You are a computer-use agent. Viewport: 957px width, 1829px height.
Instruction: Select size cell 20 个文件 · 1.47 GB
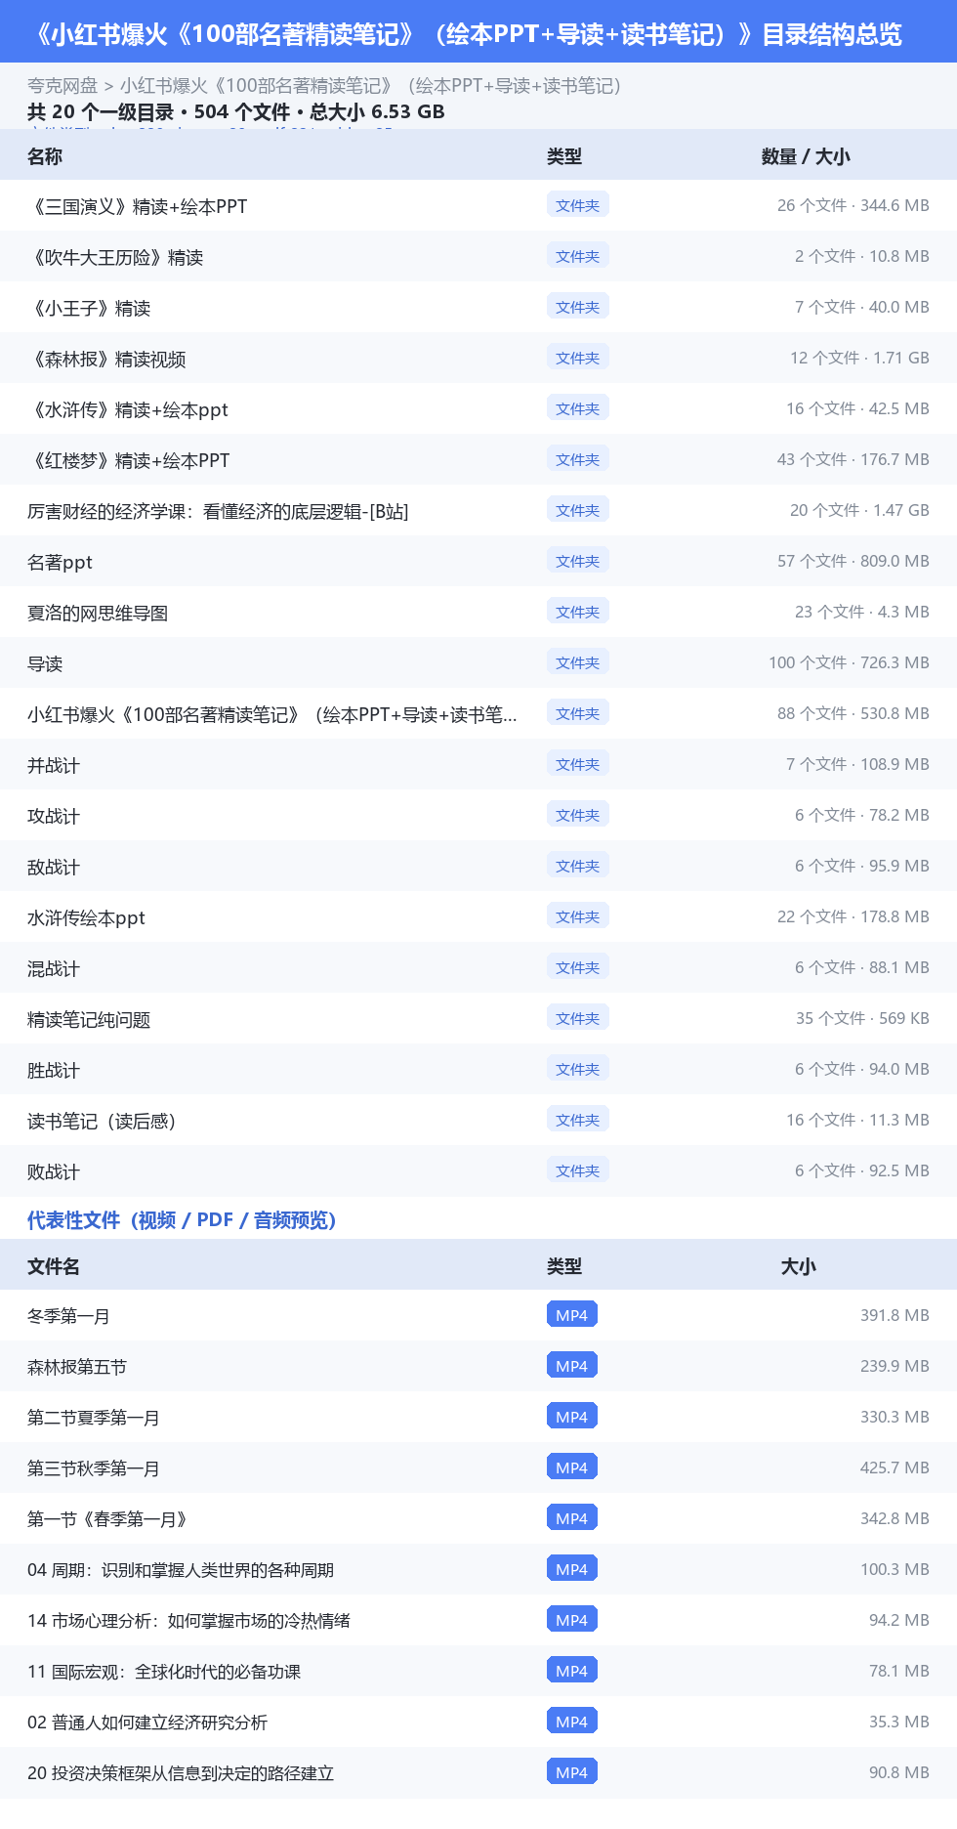click(859, 510)
